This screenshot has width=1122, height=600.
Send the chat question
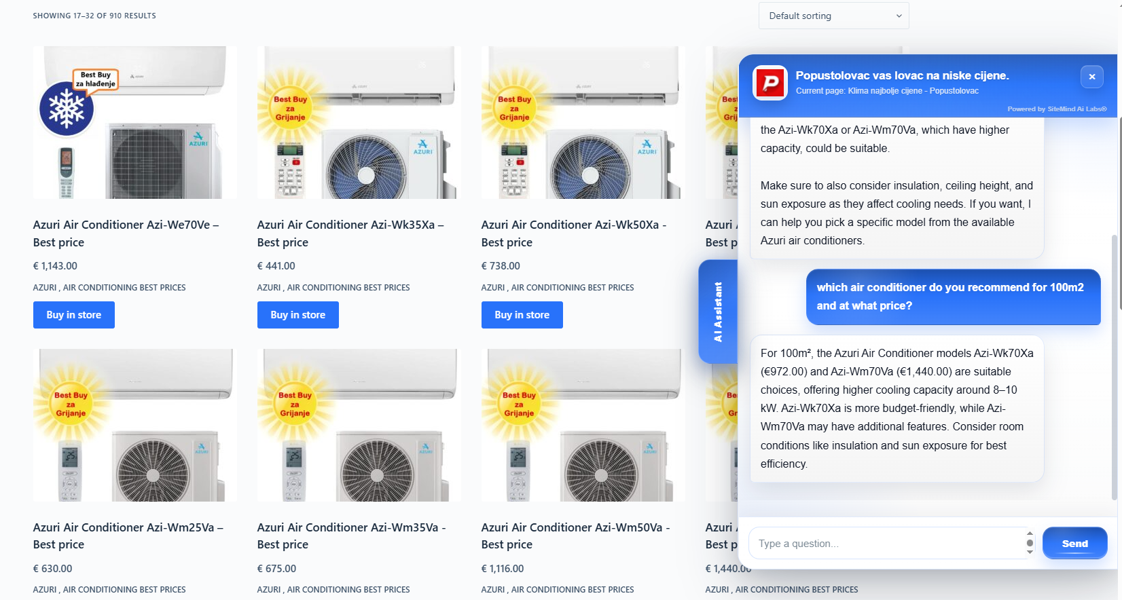1074,543
